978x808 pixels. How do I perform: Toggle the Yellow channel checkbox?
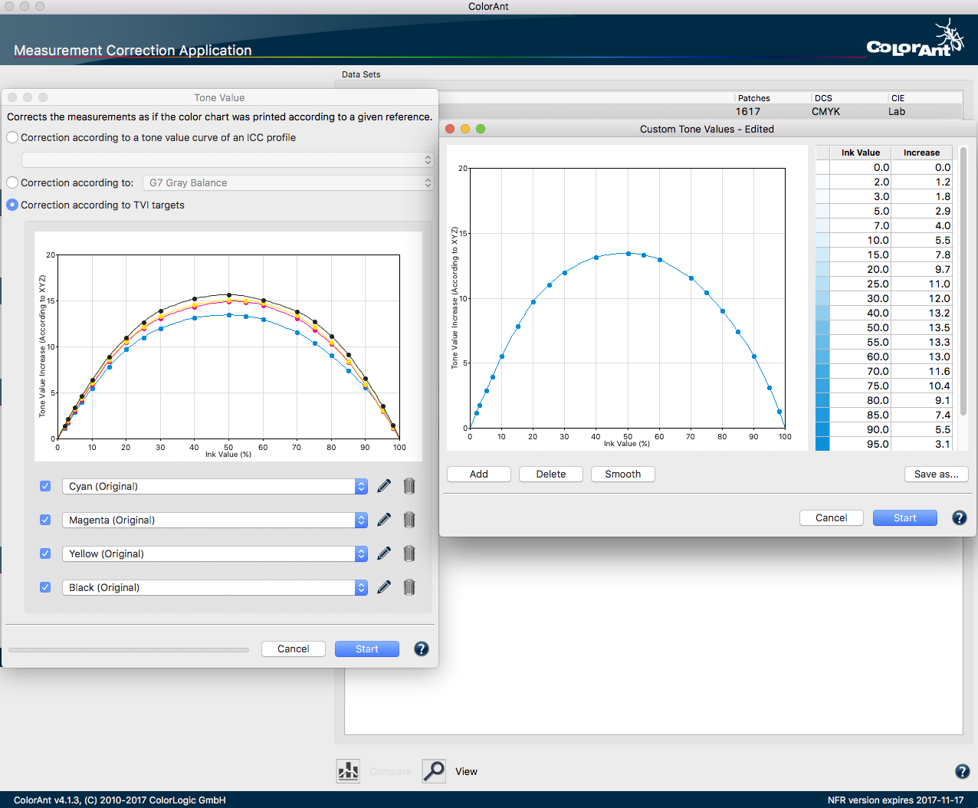coord(45,553)
